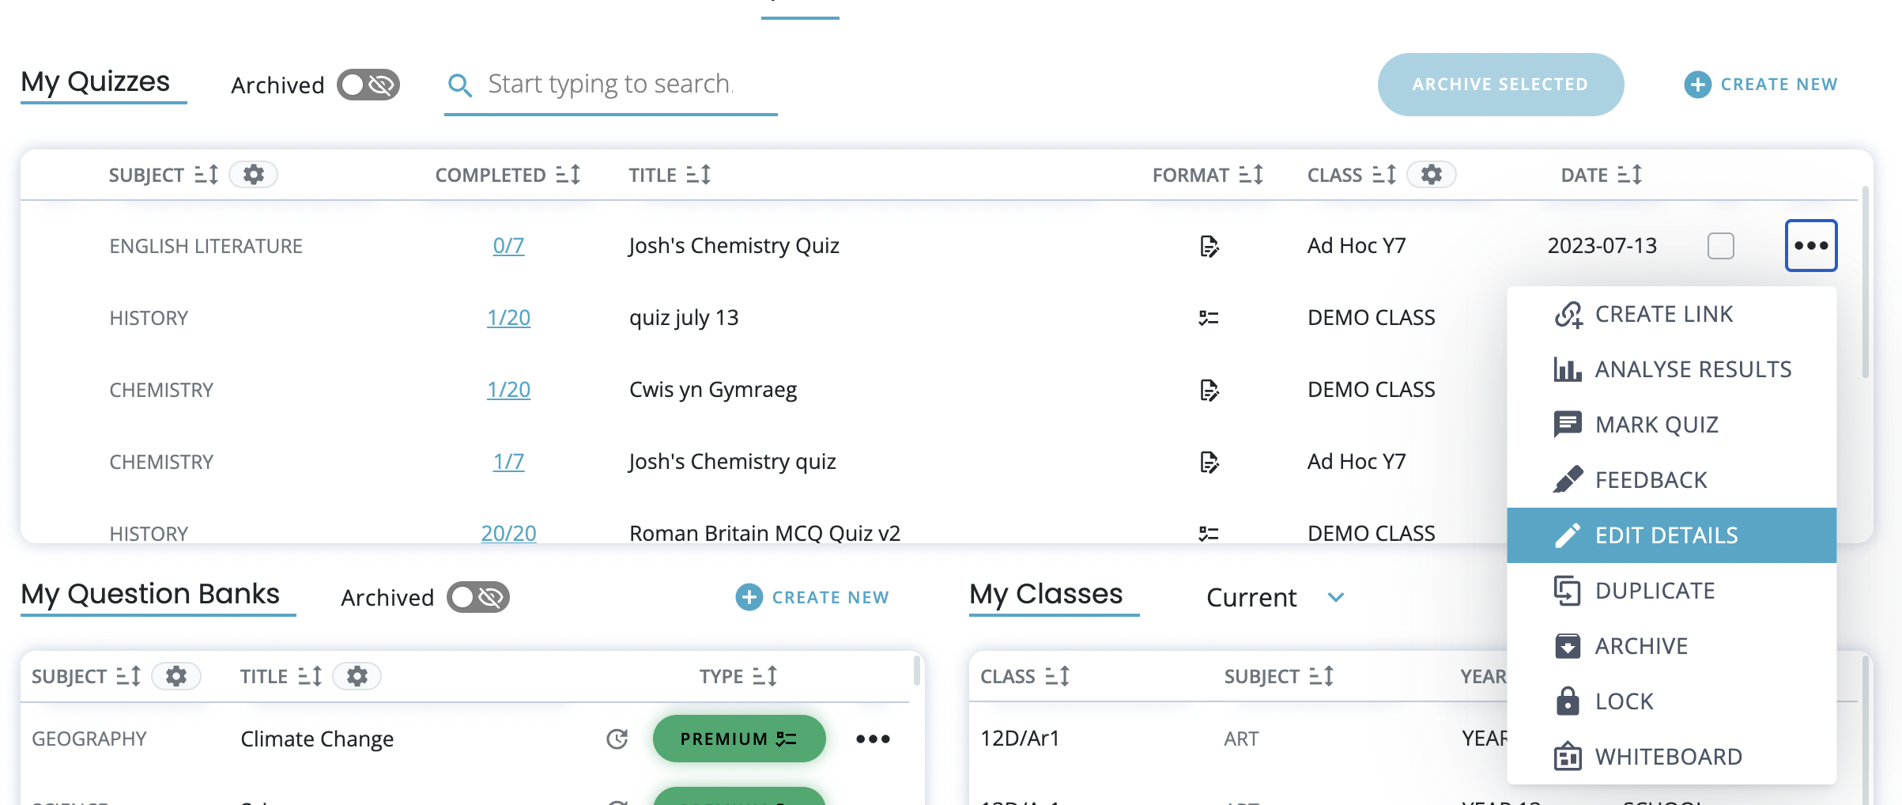Toggle Archived switch for My Quizzes
Viewport: 1902px width, 805px height.
368,85
